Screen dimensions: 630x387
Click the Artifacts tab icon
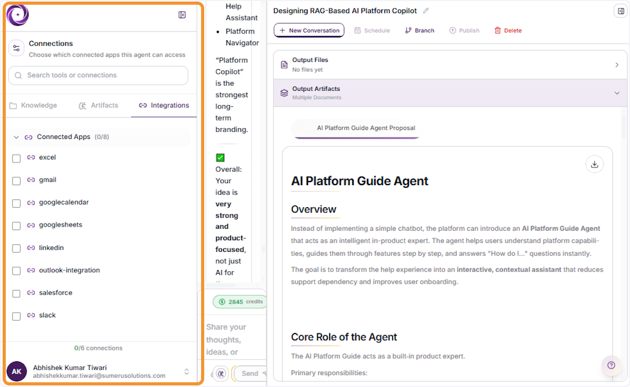pos(82,105)
